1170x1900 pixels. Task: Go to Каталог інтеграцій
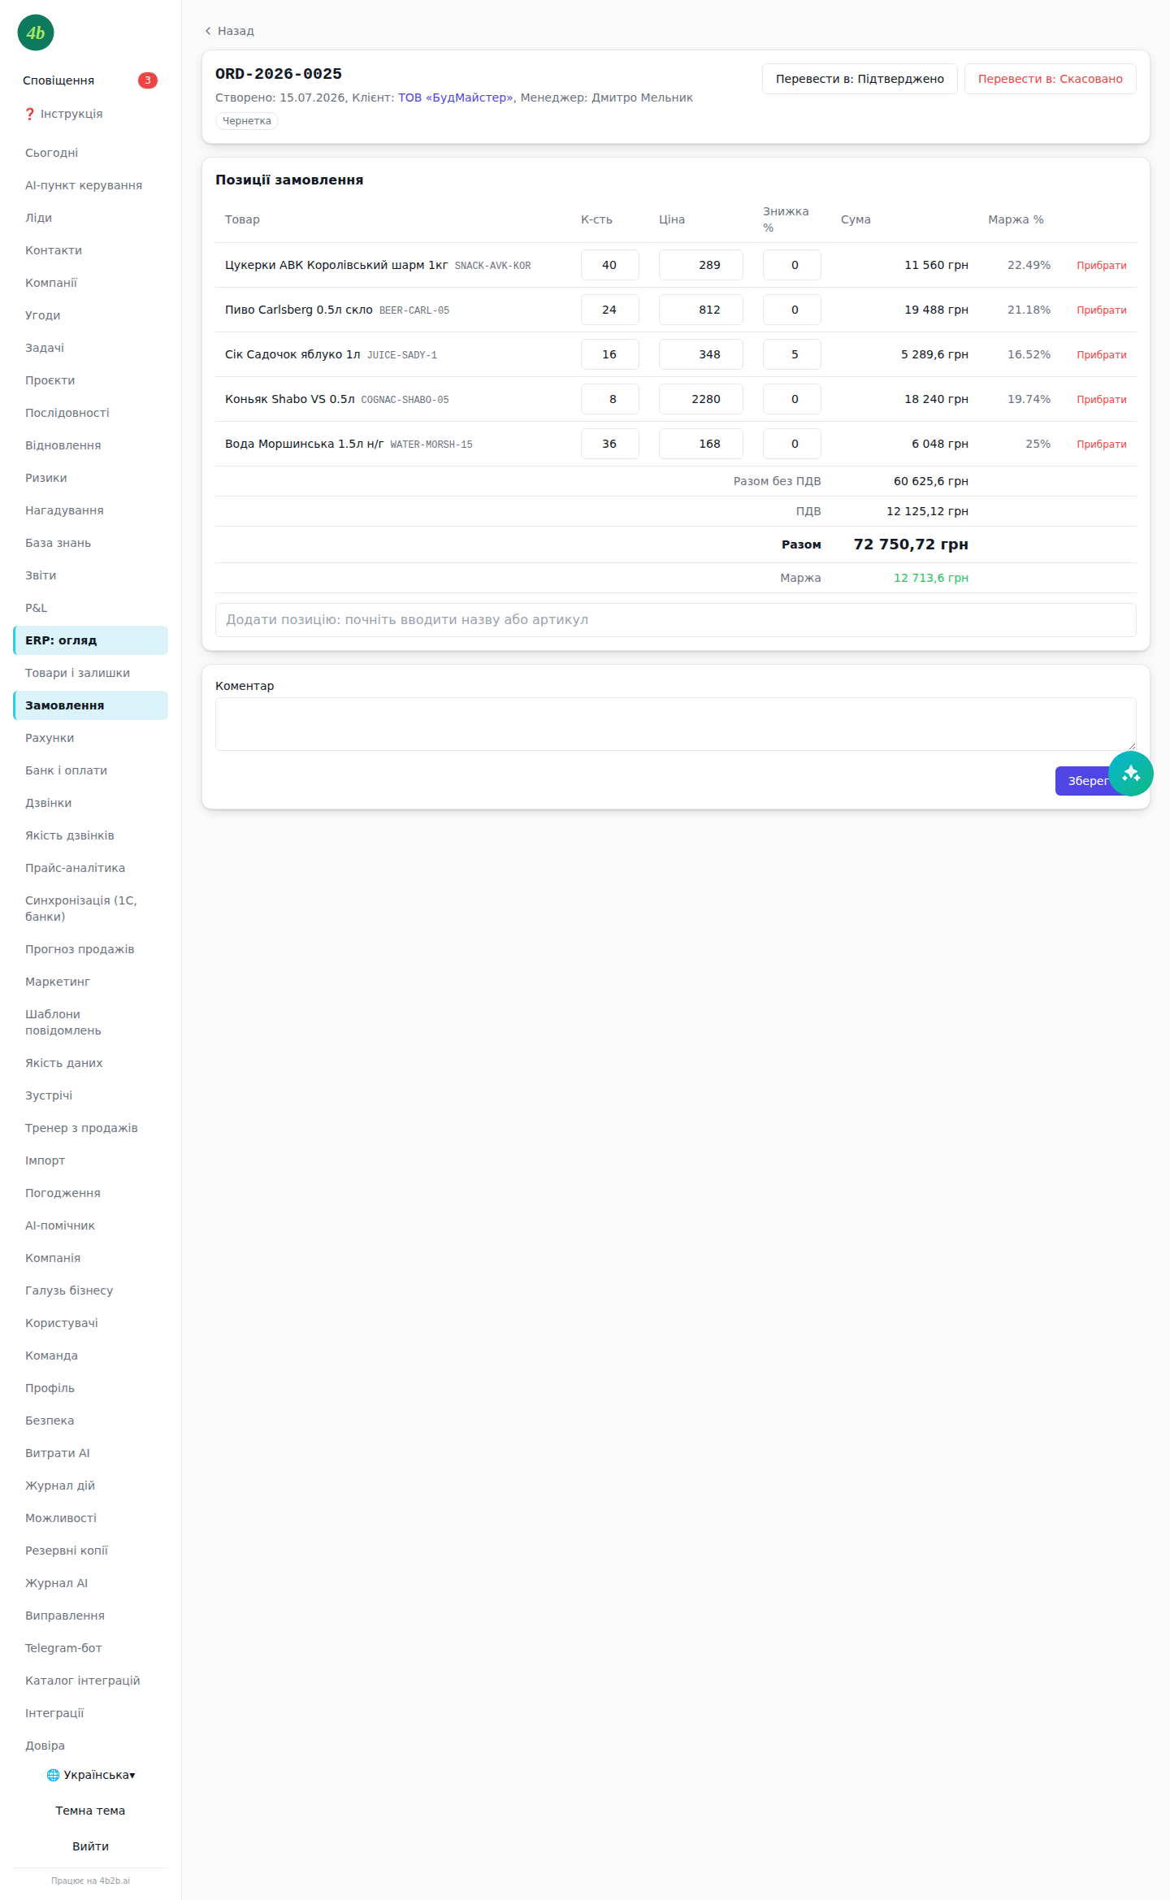tap(90, 1681)
